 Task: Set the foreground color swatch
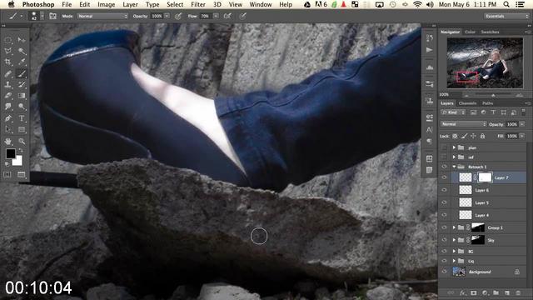pos(11,153)
